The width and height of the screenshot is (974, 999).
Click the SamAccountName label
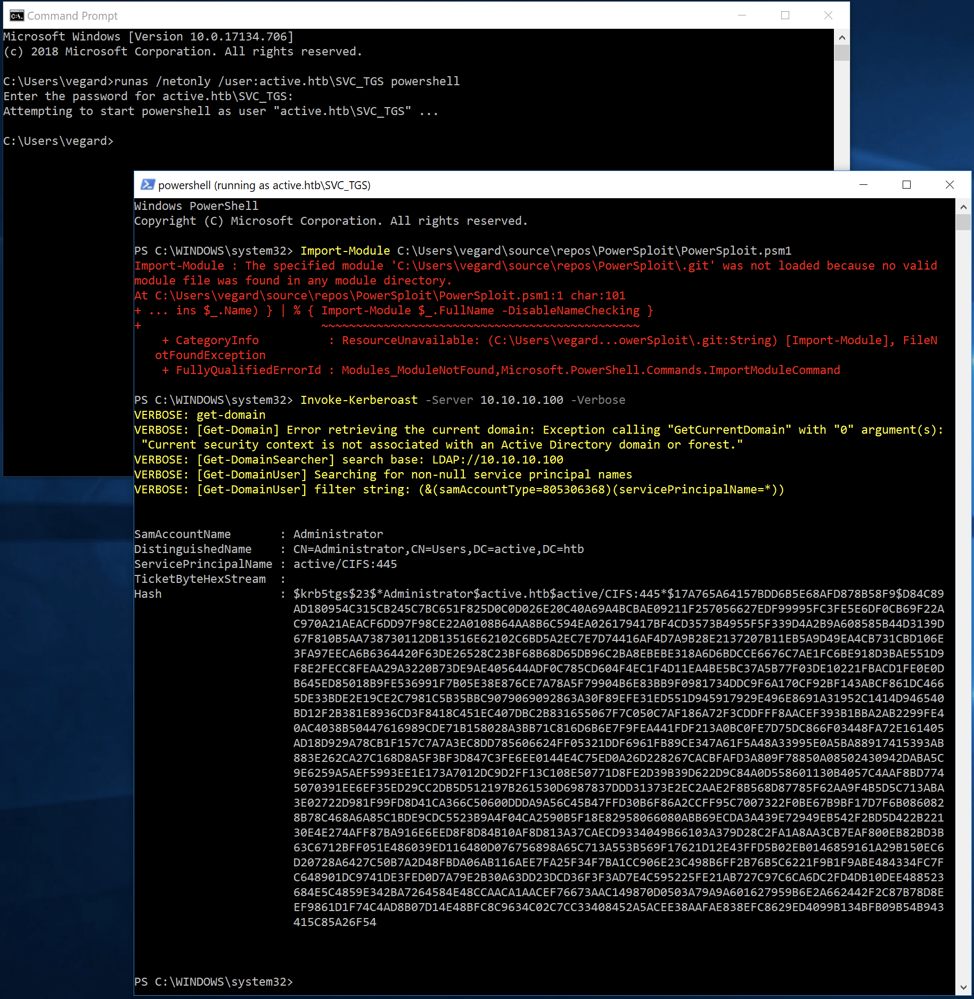pos(182,534)
